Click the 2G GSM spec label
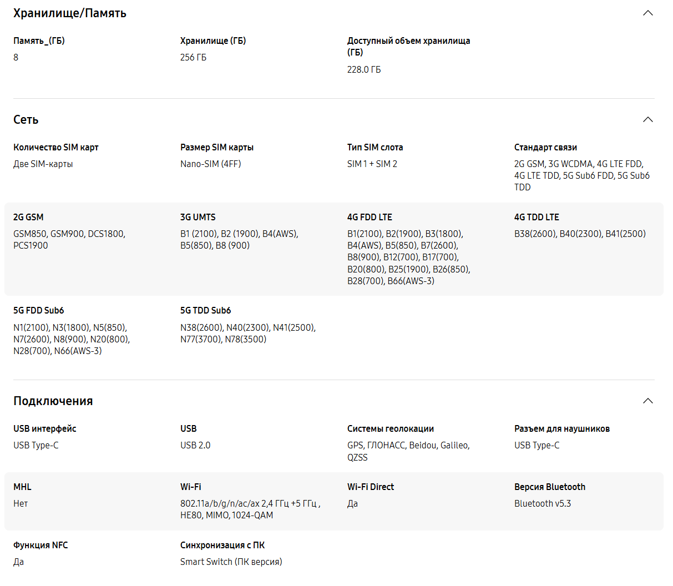The image size is (673, 586). [x=28, y=217]
